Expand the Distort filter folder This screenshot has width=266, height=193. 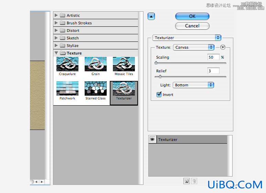[x=56, y=31]
